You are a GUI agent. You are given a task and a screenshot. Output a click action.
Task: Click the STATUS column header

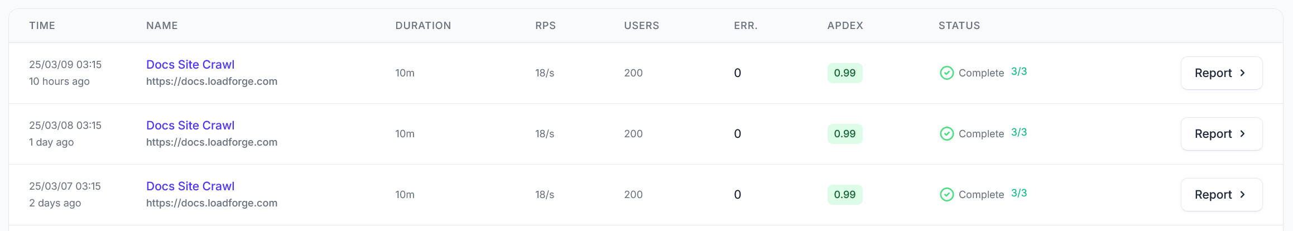(x=959, y=26)
